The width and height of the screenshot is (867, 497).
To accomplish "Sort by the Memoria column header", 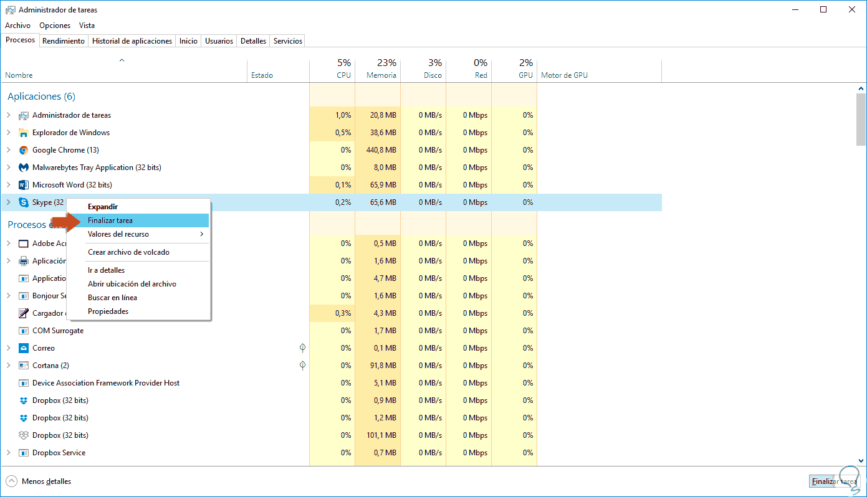I will coord(378,69).
